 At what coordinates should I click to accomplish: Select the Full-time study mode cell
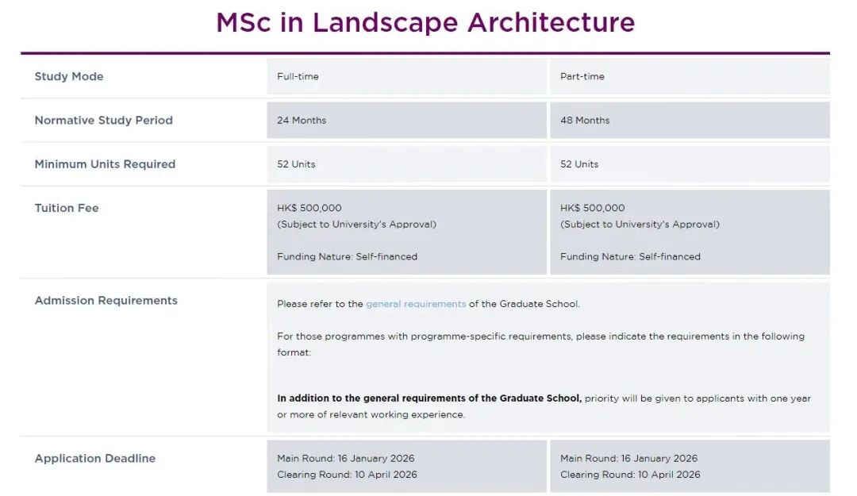(x=406, y=76)
